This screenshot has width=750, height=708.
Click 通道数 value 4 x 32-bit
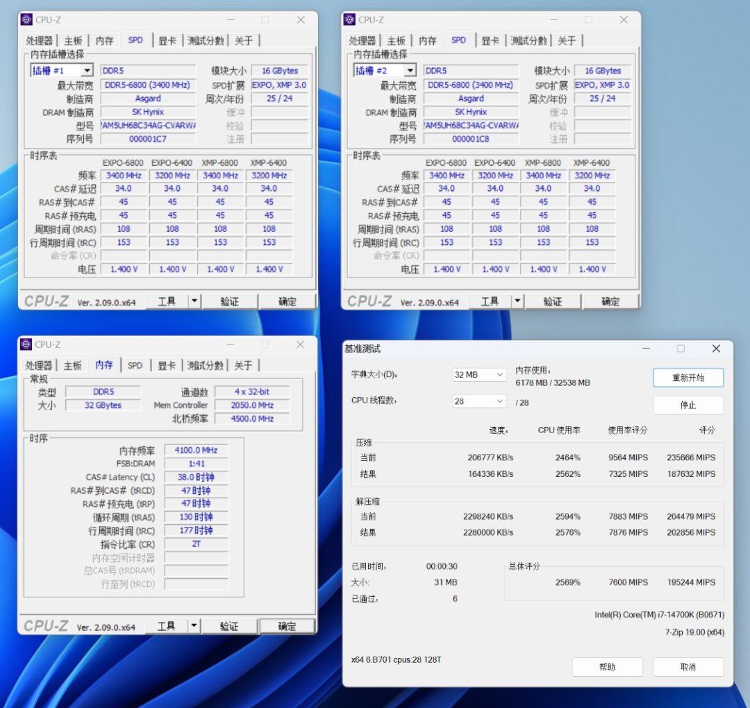(252, 392)
